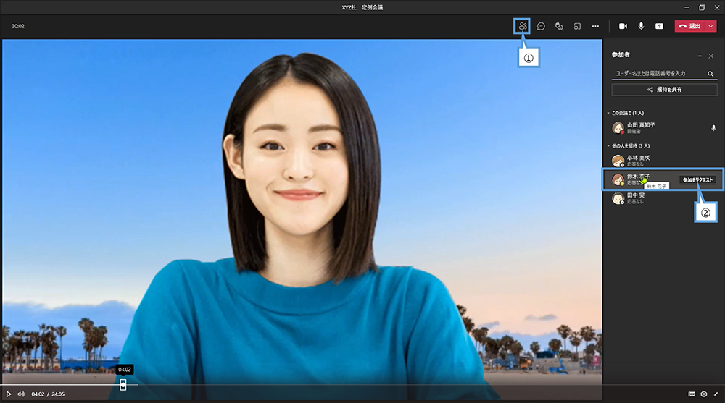
Task: Open reactions icon in meeting toolbar
Action: pyautogui.click(x=559, y=26)
